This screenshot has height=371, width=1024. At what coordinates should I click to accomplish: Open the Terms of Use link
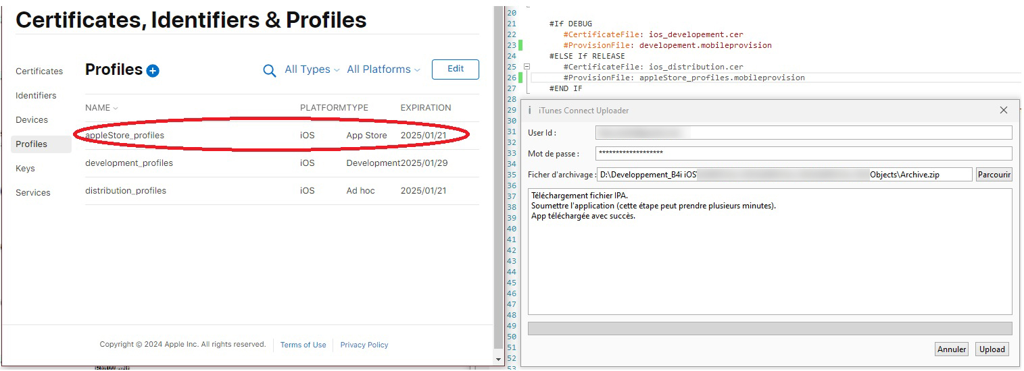303,345
